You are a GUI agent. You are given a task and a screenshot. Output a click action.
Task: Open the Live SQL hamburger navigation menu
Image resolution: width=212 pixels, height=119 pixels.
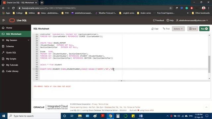point(4,20)
